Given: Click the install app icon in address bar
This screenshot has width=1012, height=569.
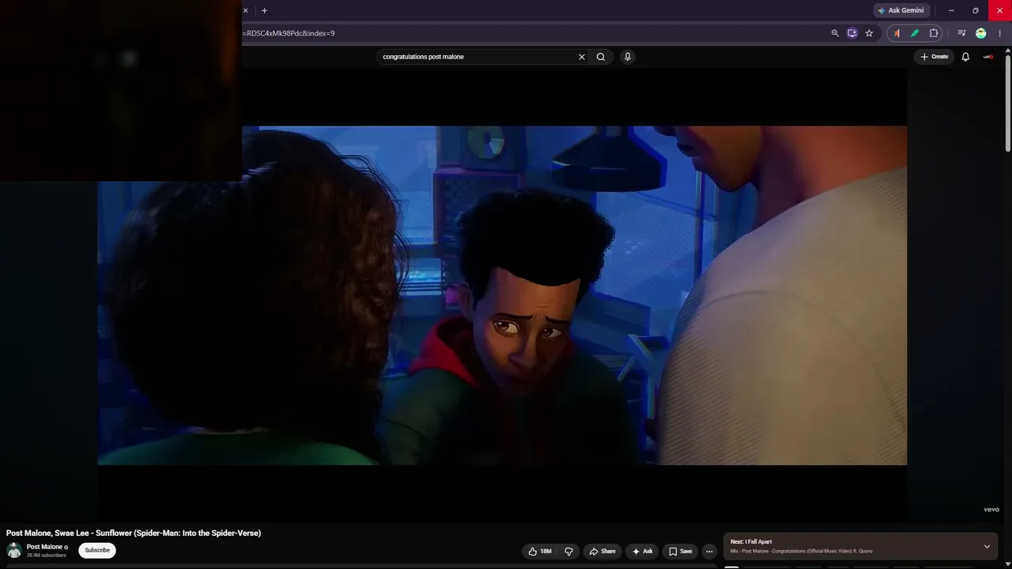Looking at the screenshot, I should click(852, 33).
